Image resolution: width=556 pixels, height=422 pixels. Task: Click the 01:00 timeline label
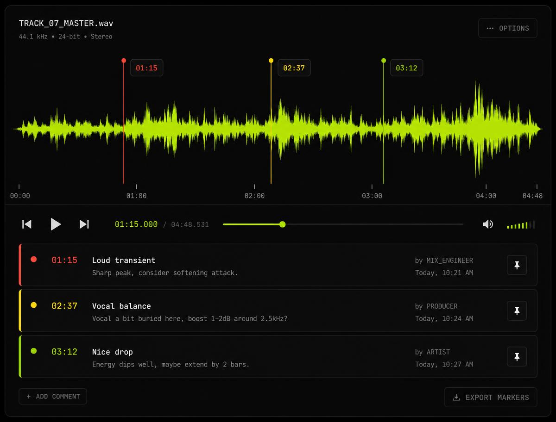click(x=136, y=196)
